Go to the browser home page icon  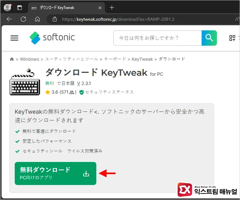(37, 19)
